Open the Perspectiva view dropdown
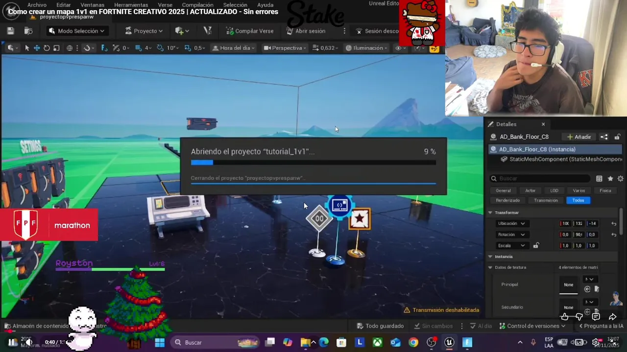This screenshot has height=352, width=627. [285, 48]
